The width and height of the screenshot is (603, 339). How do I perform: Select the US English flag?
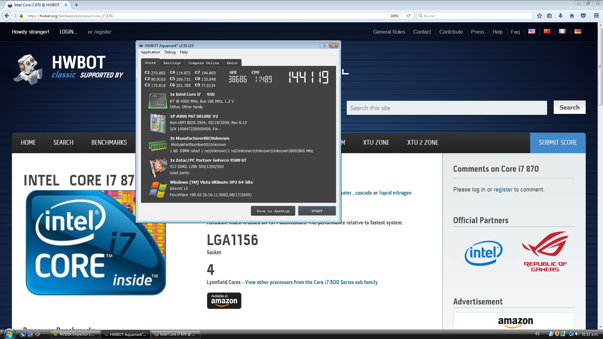[x=532, y=31]
